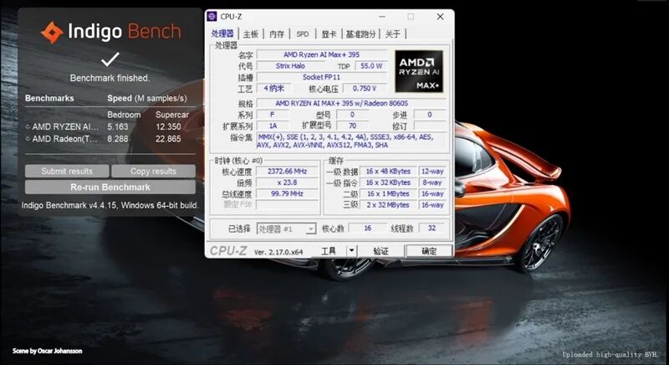Click the 4 纳米 process field
Image resolution: width=669 pixels, height=365 pixels.
point(274,89)
